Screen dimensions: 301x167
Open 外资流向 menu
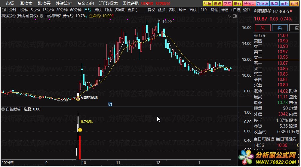[64, 3]
